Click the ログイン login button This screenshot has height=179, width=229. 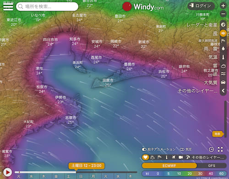tap(201, 6)
